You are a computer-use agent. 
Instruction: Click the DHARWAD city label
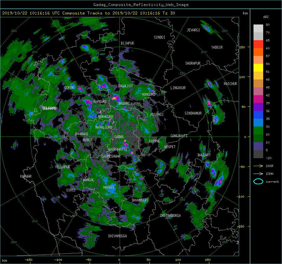coord(82,134)
